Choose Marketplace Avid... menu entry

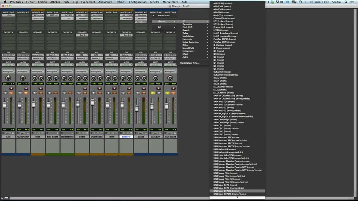[190, 63]
